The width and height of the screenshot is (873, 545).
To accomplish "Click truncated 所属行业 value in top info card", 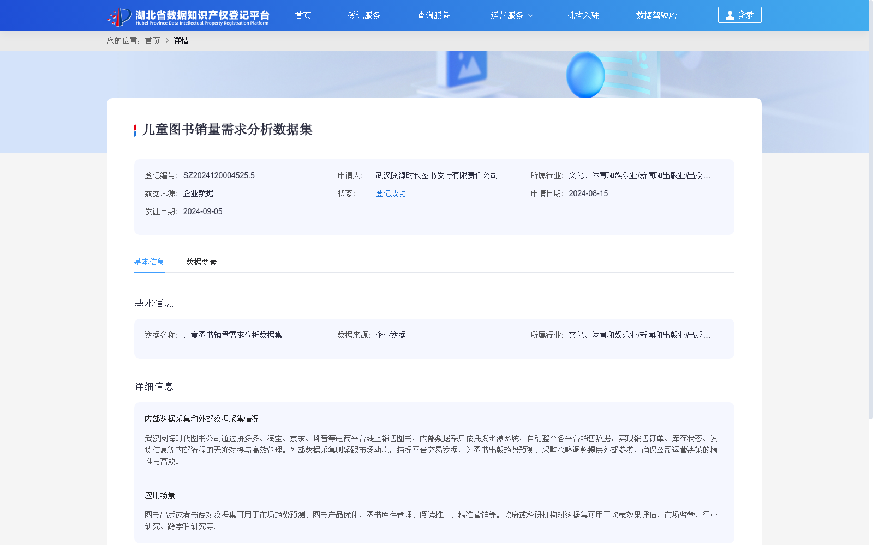I will 639,175.
